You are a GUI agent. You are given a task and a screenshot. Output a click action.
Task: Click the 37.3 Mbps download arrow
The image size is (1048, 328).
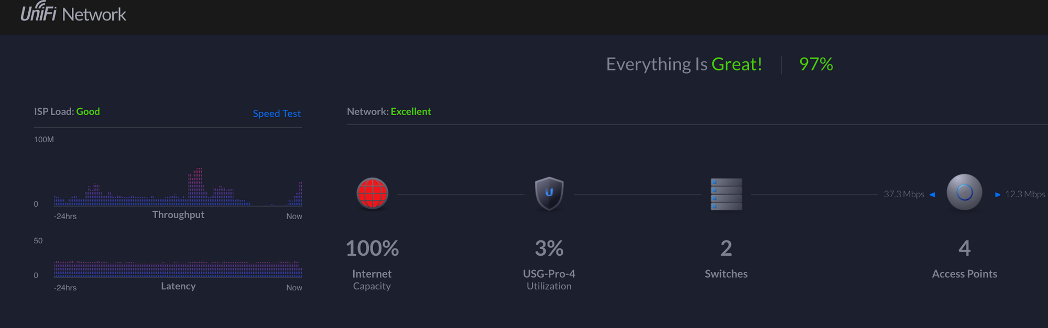point(932,195)
